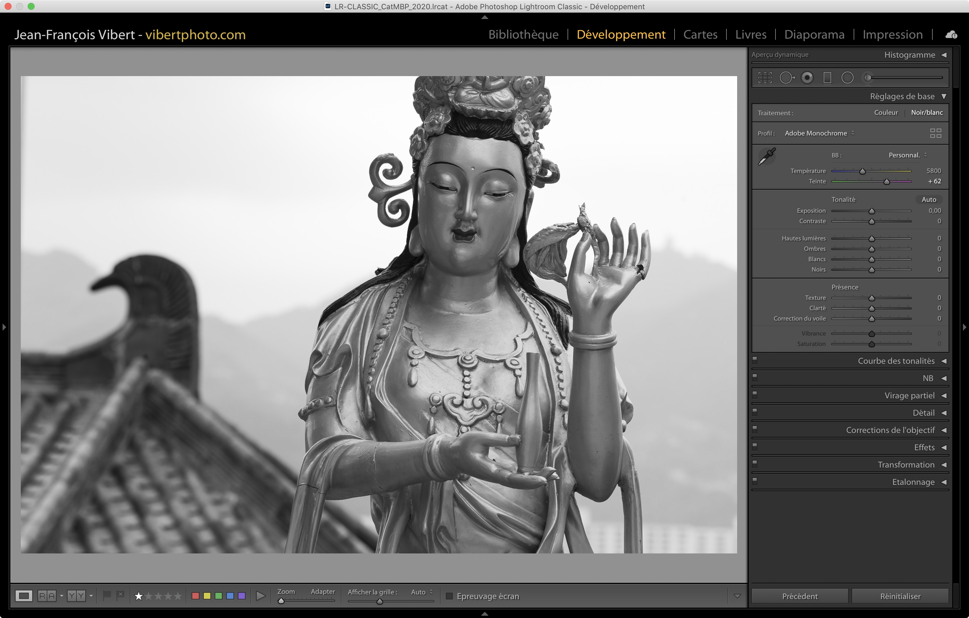Open the profile browser grid icon

pos(936,133)
